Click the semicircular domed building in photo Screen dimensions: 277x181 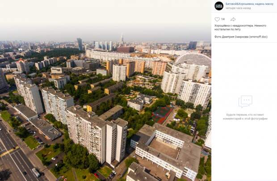(193, 59)
